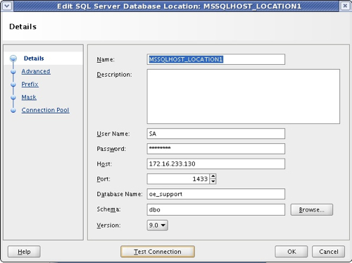
Task: Click the Description label
Action: tap(114, 75)
